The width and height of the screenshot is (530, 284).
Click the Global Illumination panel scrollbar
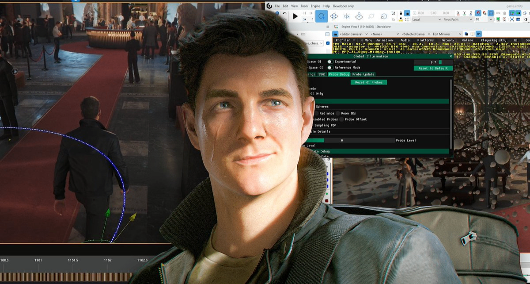click(451, 114)
